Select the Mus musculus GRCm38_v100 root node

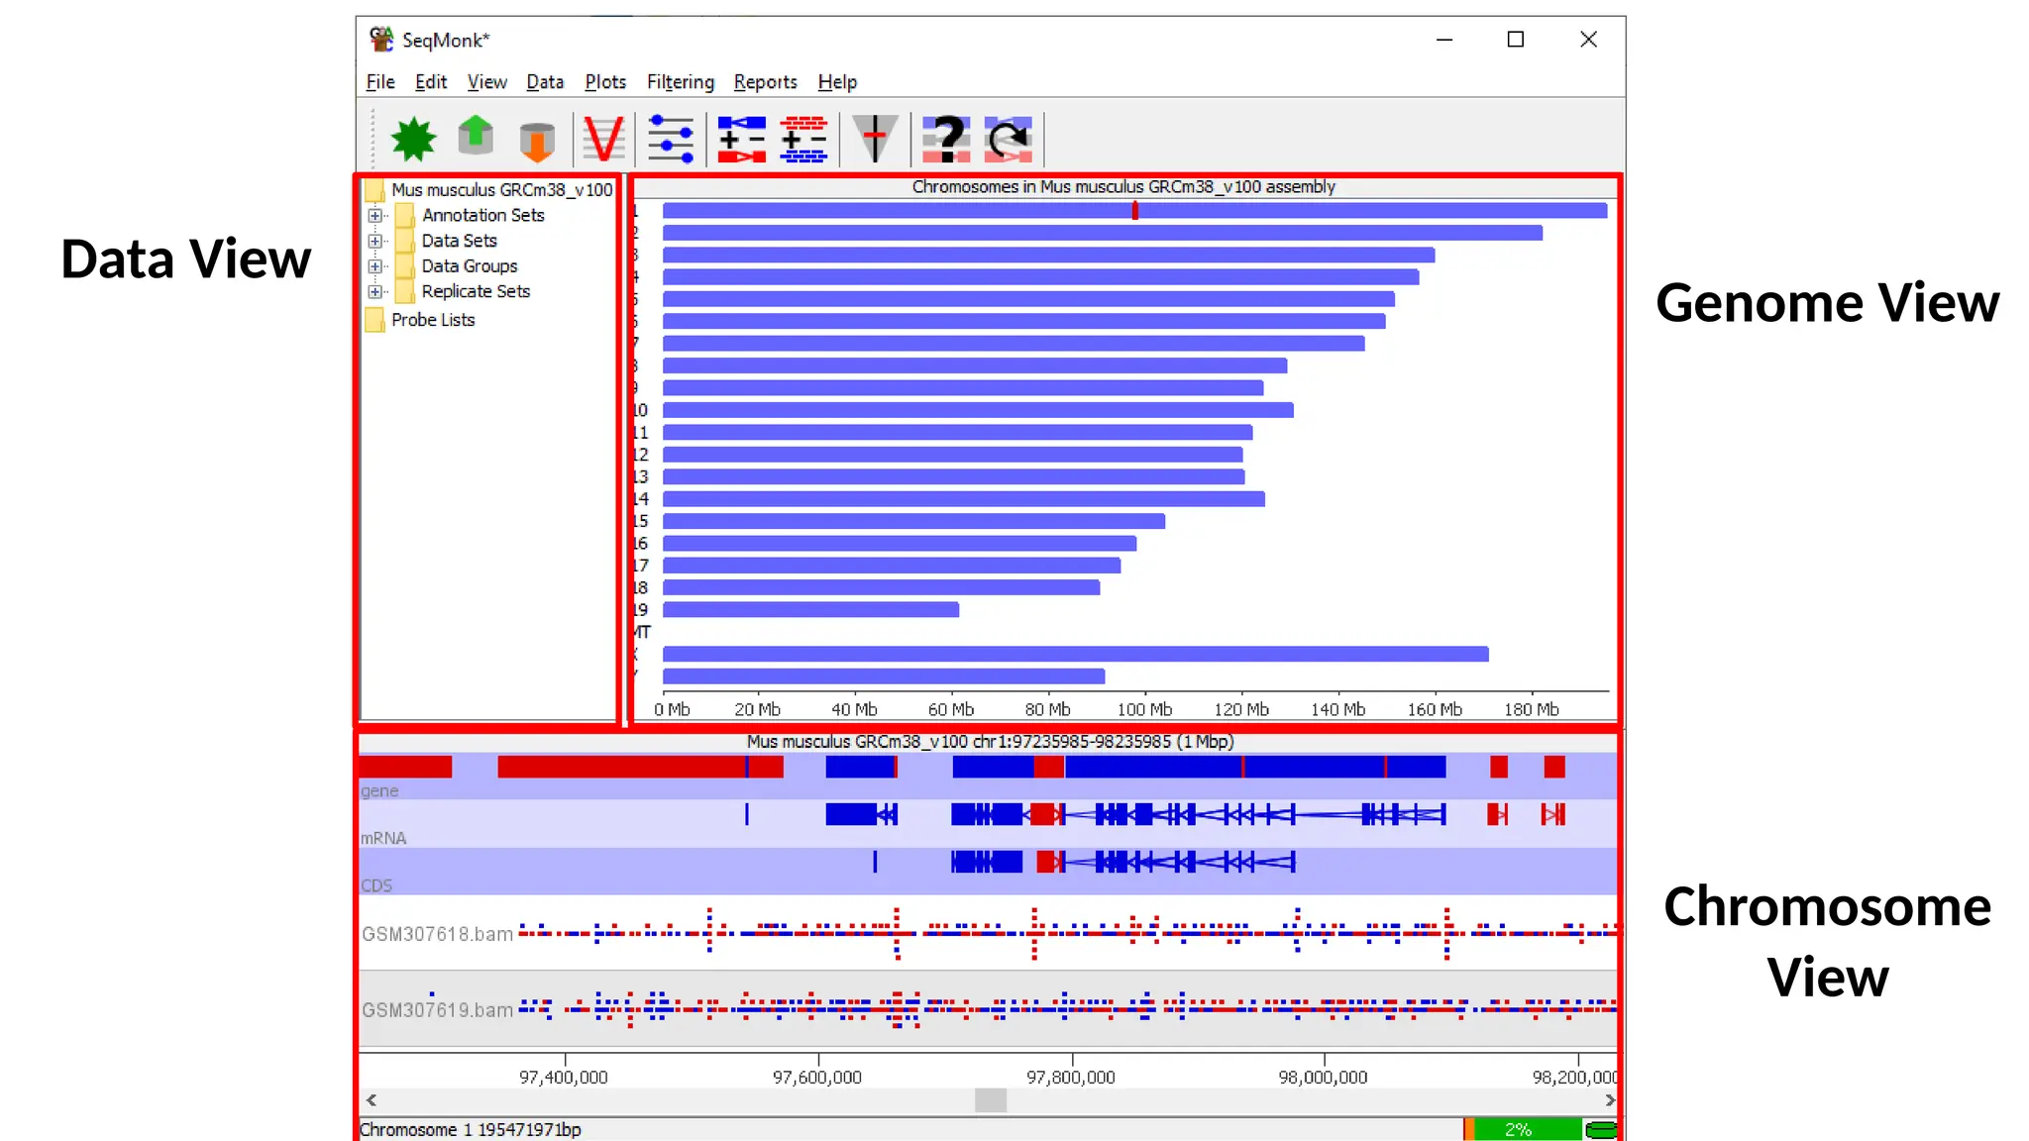[x=501, y=189]
